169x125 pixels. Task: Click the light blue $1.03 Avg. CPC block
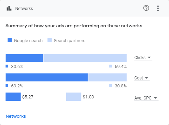coord(74,97)
